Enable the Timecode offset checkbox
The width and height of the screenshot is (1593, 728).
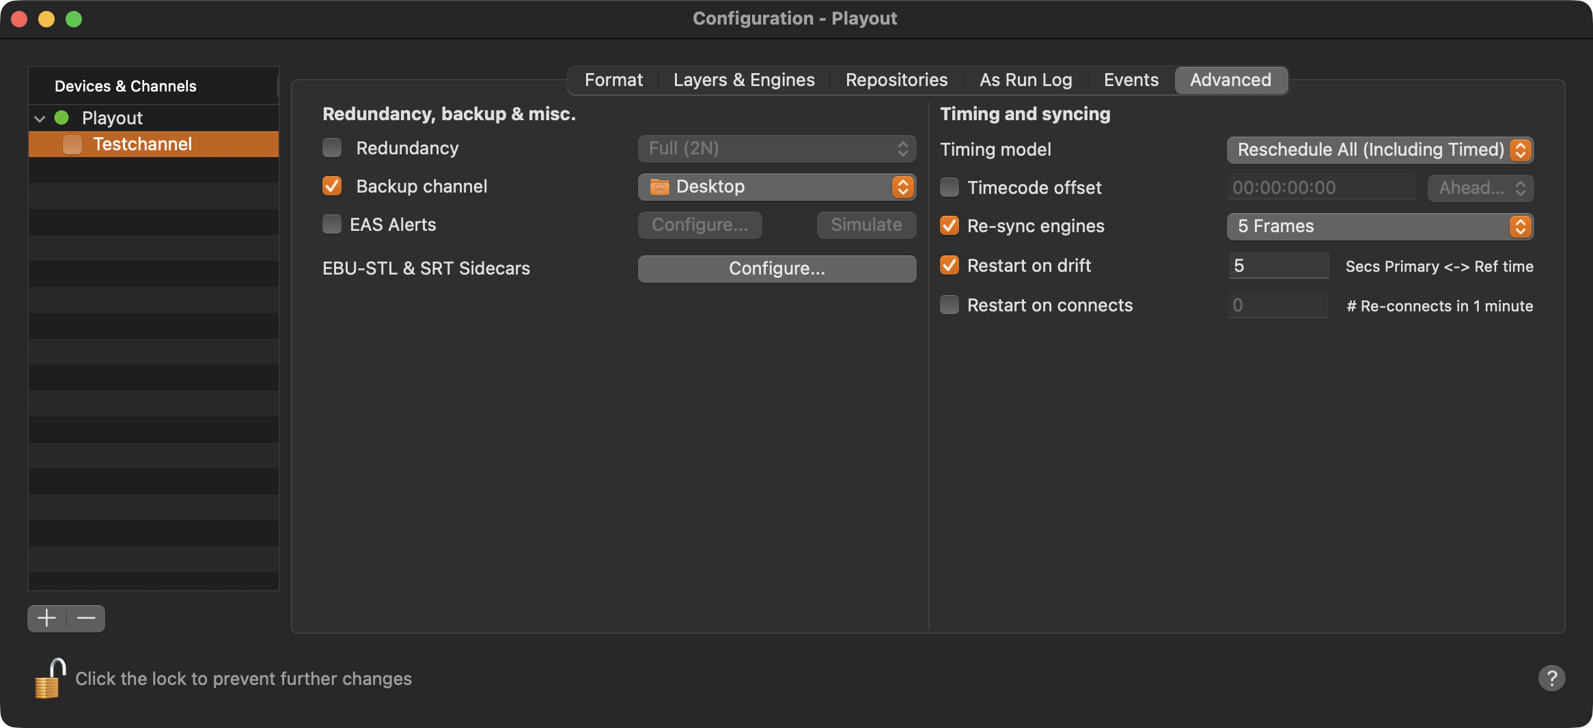(x=950, y=187)
